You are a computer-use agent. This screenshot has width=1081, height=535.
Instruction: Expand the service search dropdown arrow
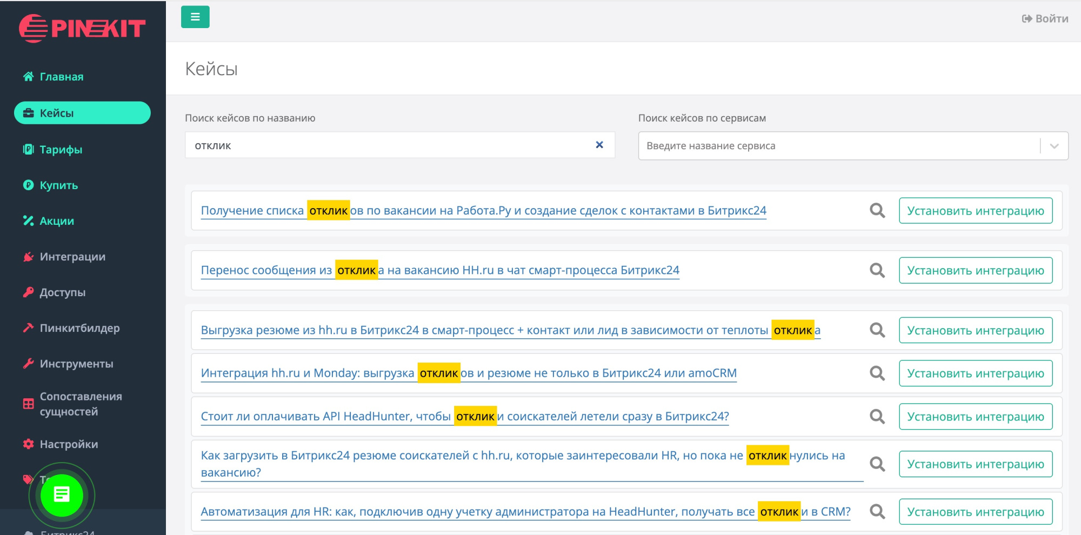tap(1054, 146)
